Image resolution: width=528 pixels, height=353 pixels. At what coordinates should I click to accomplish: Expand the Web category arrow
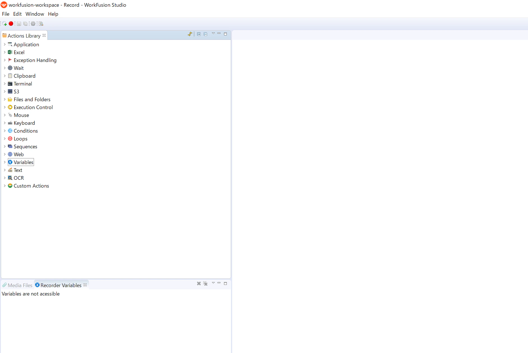(x=5, y=154)
